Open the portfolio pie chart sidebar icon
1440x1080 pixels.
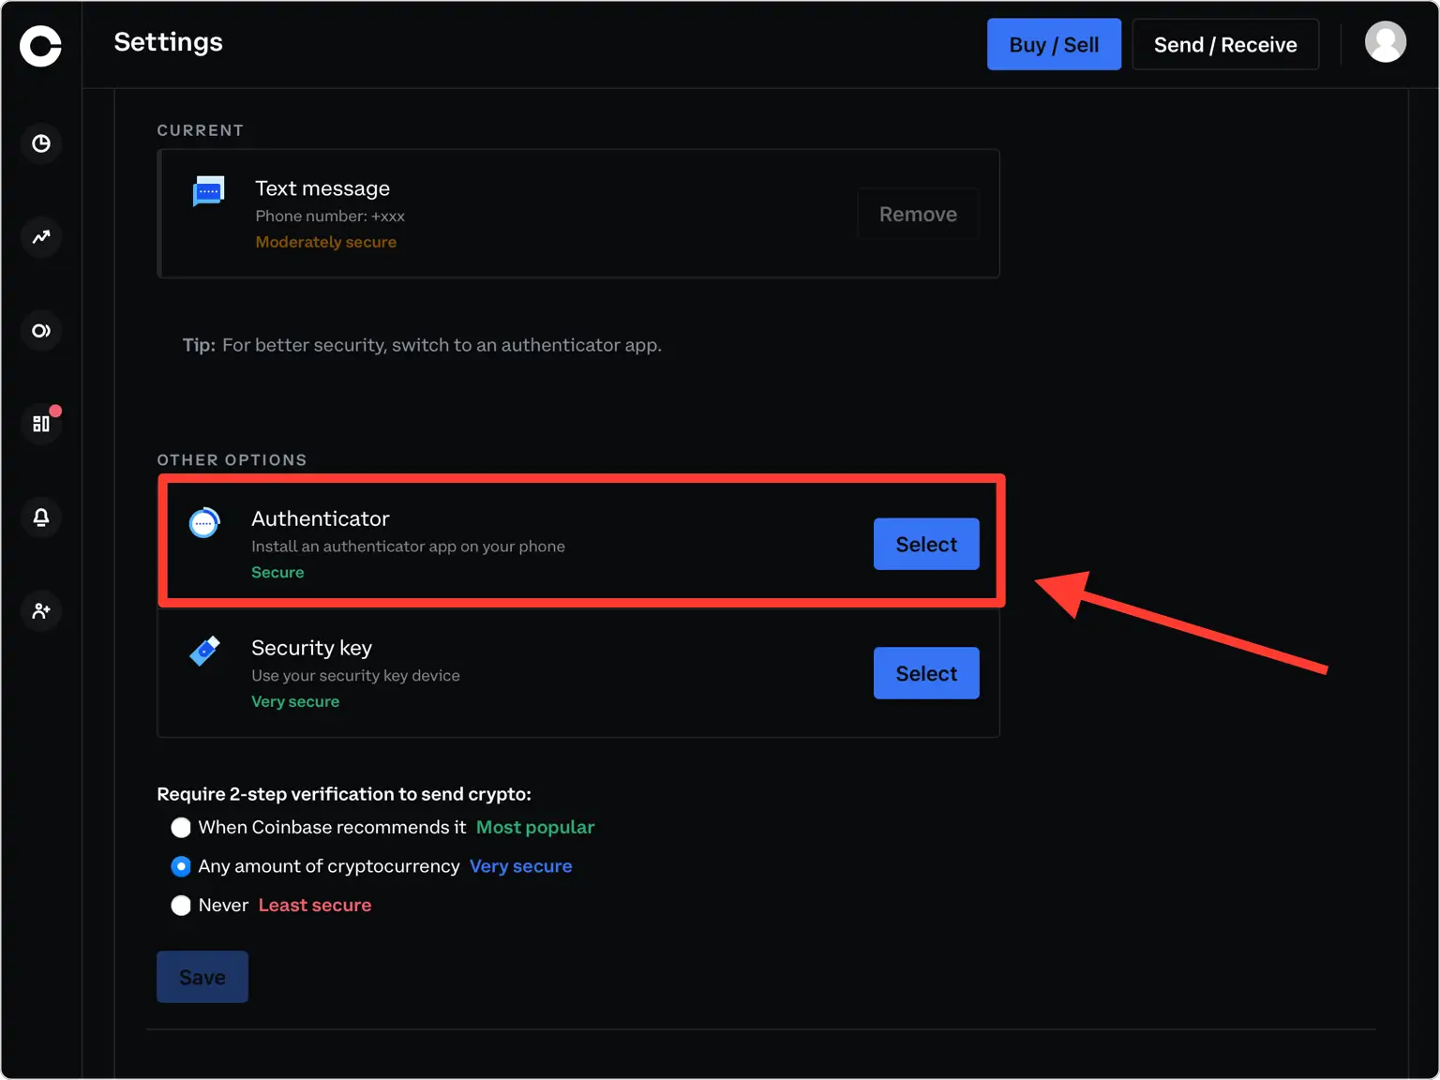coord(41,143)
